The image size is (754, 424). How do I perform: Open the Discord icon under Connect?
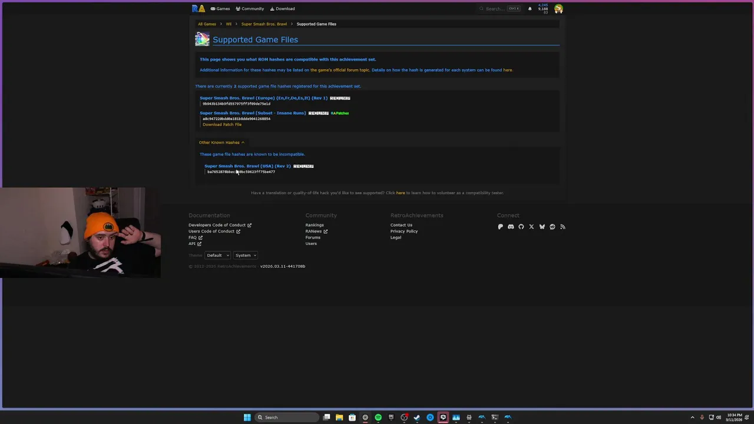point(511,227)
